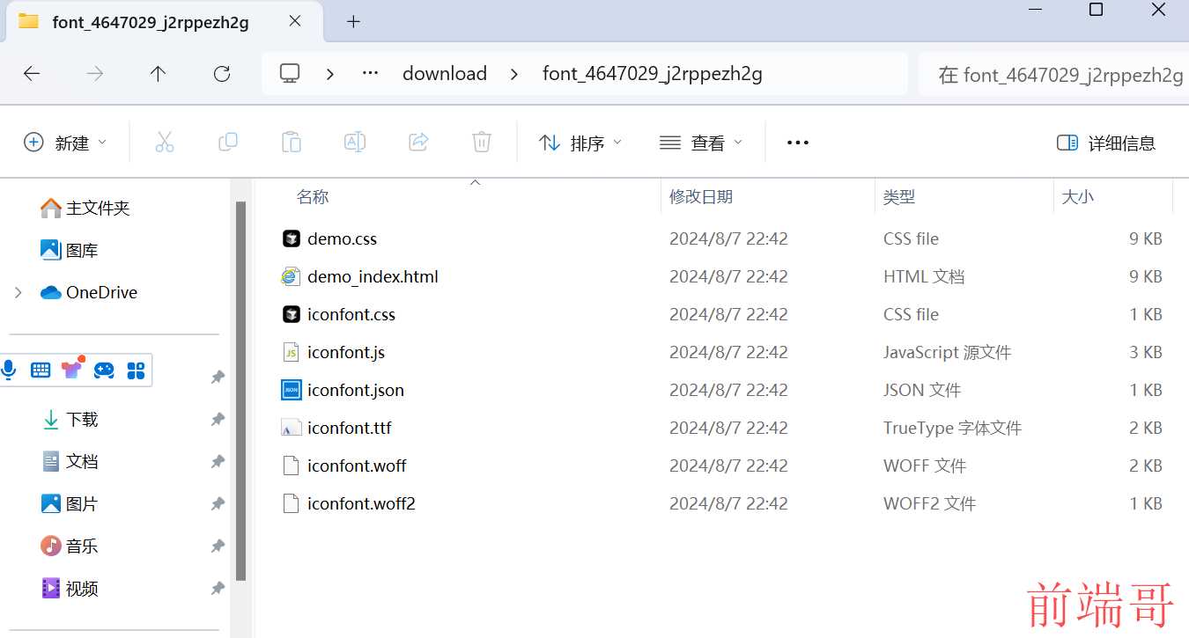Sort by the 类型 column header
The image size is (1189, 638).
coord(899,197)
